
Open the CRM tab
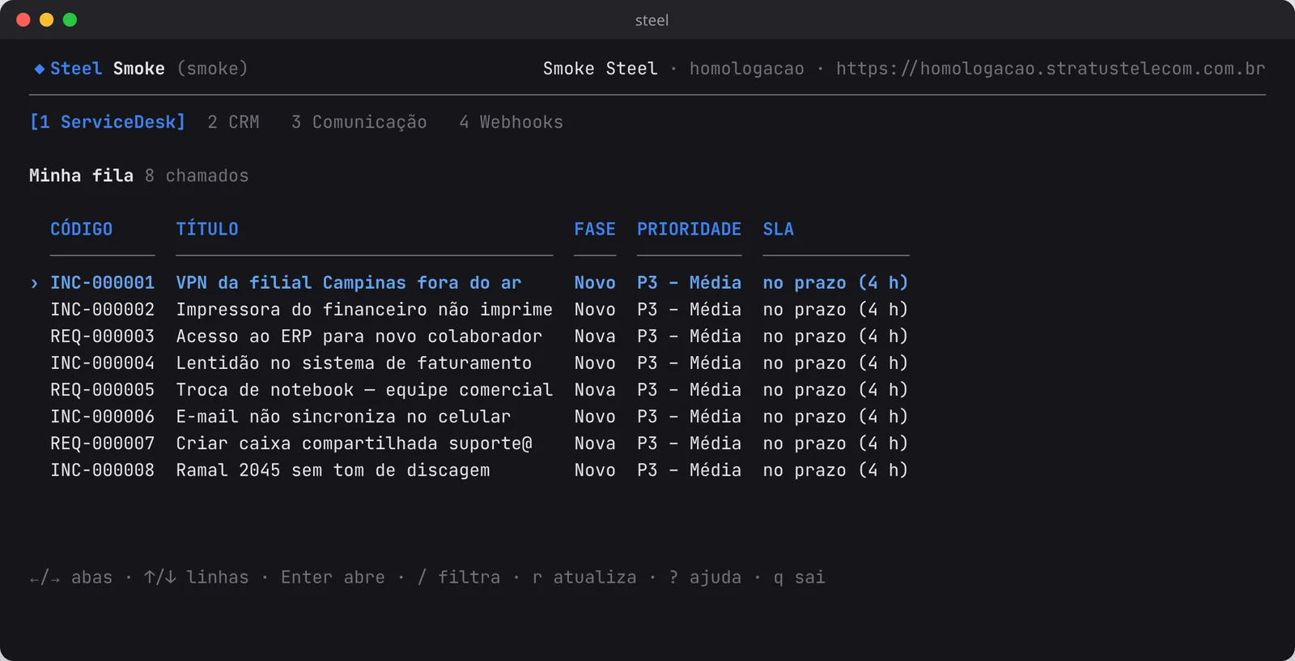[x=233, y=122]
